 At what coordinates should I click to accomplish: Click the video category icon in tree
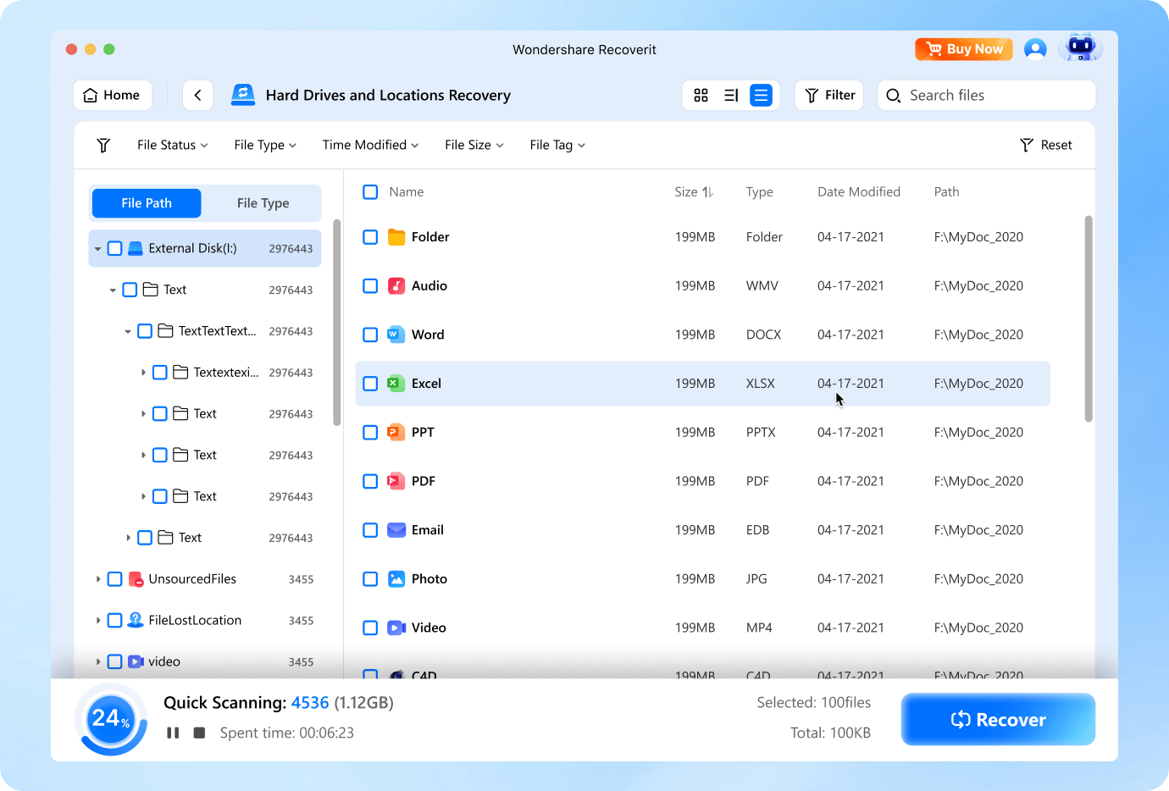(136, 661)
